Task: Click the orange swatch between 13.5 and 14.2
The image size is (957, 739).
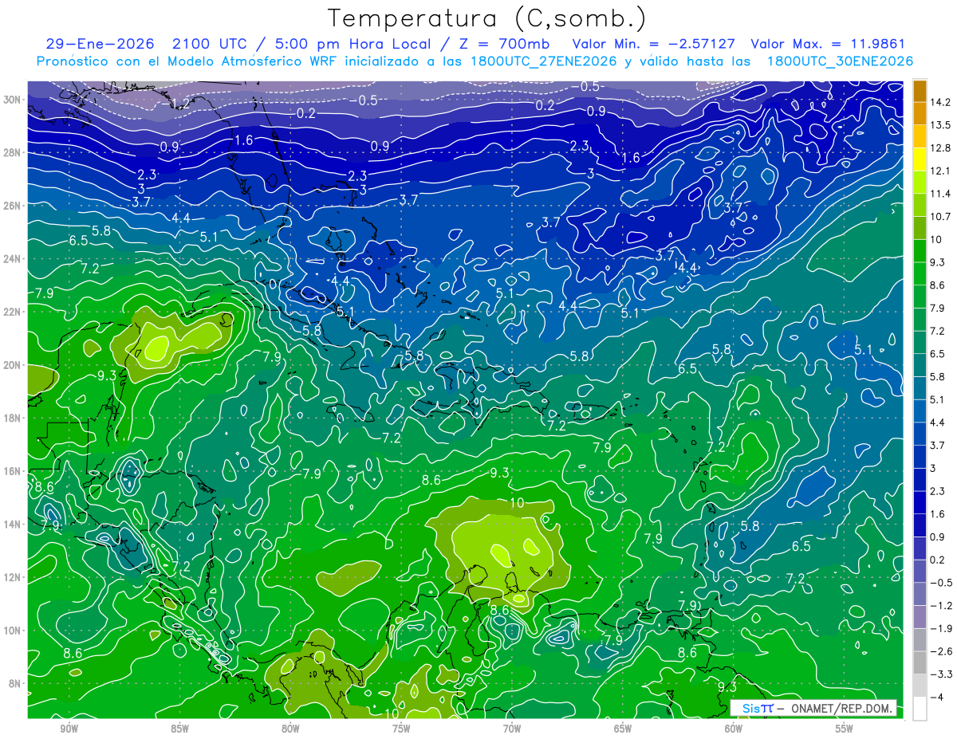Action: click(920, 114)
